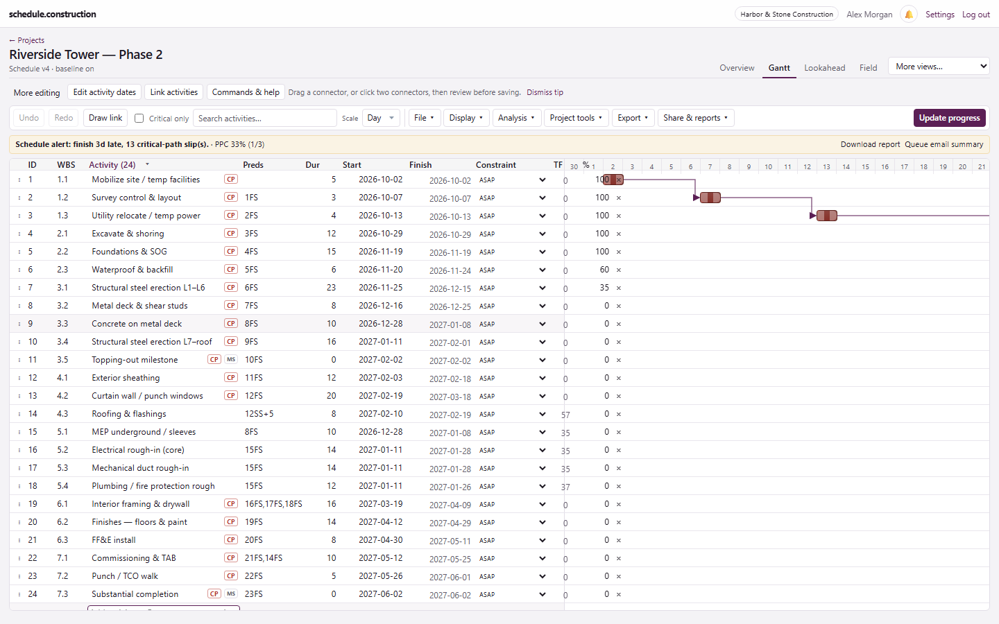
Task: Click the drag handle for Excavate & shoring
Action: point(19,234)
